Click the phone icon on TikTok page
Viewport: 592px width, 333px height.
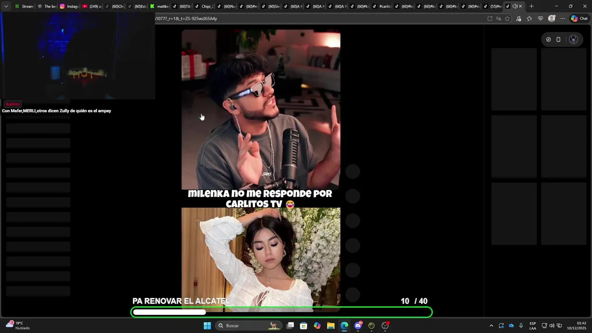558,39
